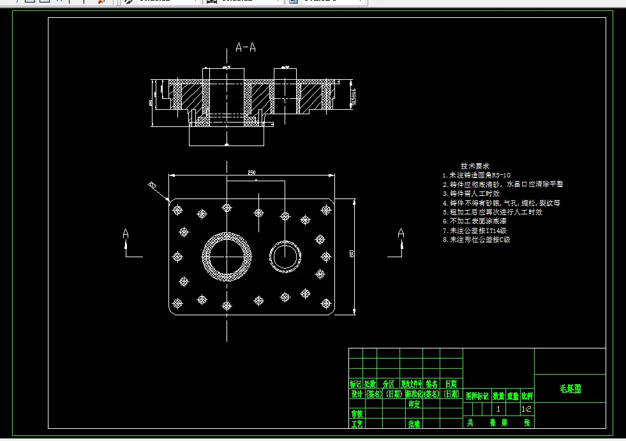
Task: Select the 毛坯图 drawing title text
Action: tap(570, 389)
